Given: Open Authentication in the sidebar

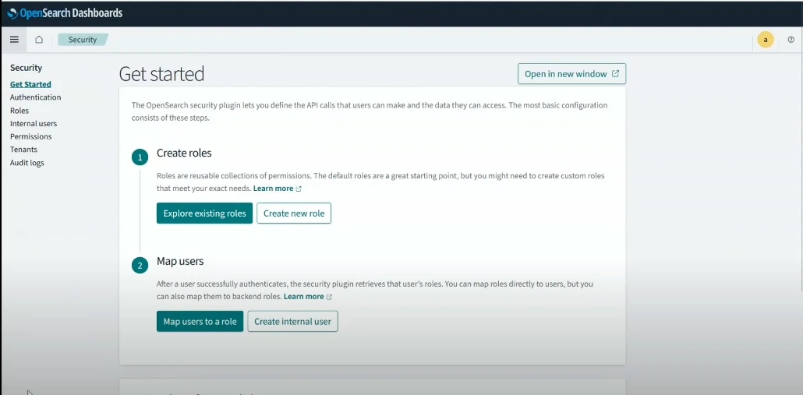Looking at the screenshot, I should pos(35,97).
